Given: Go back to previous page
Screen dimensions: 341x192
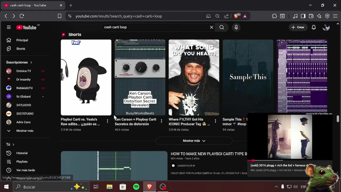Looking at the screenshot, I should pyautogui.click(x=6, y=16).
